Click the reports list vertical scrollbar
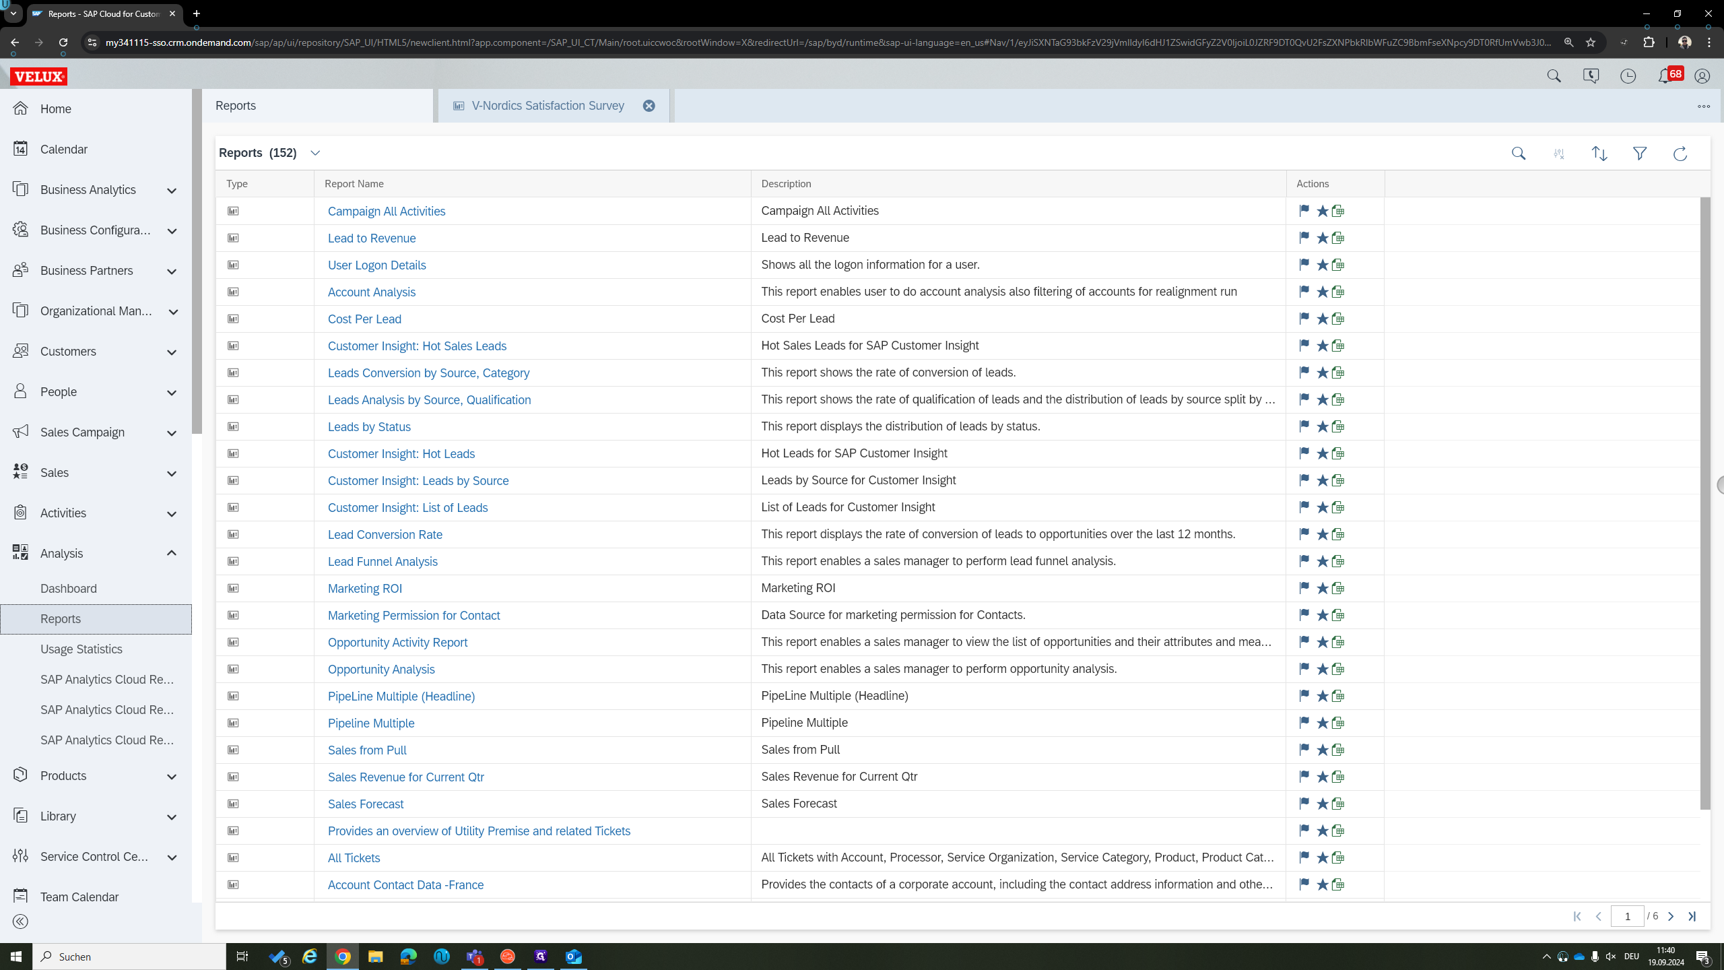Viewport: 1724px width, 970px height. coord(1705,503)
